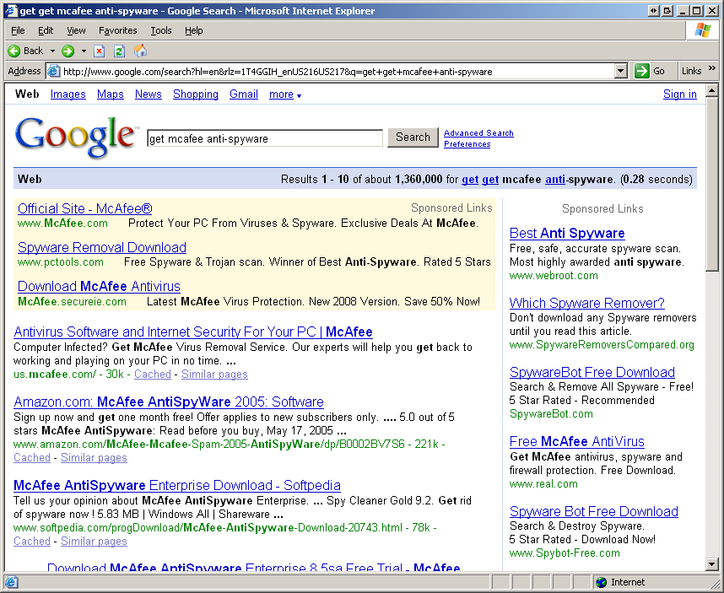
Task: Open the Tools menu
Action: click(160, 30)
